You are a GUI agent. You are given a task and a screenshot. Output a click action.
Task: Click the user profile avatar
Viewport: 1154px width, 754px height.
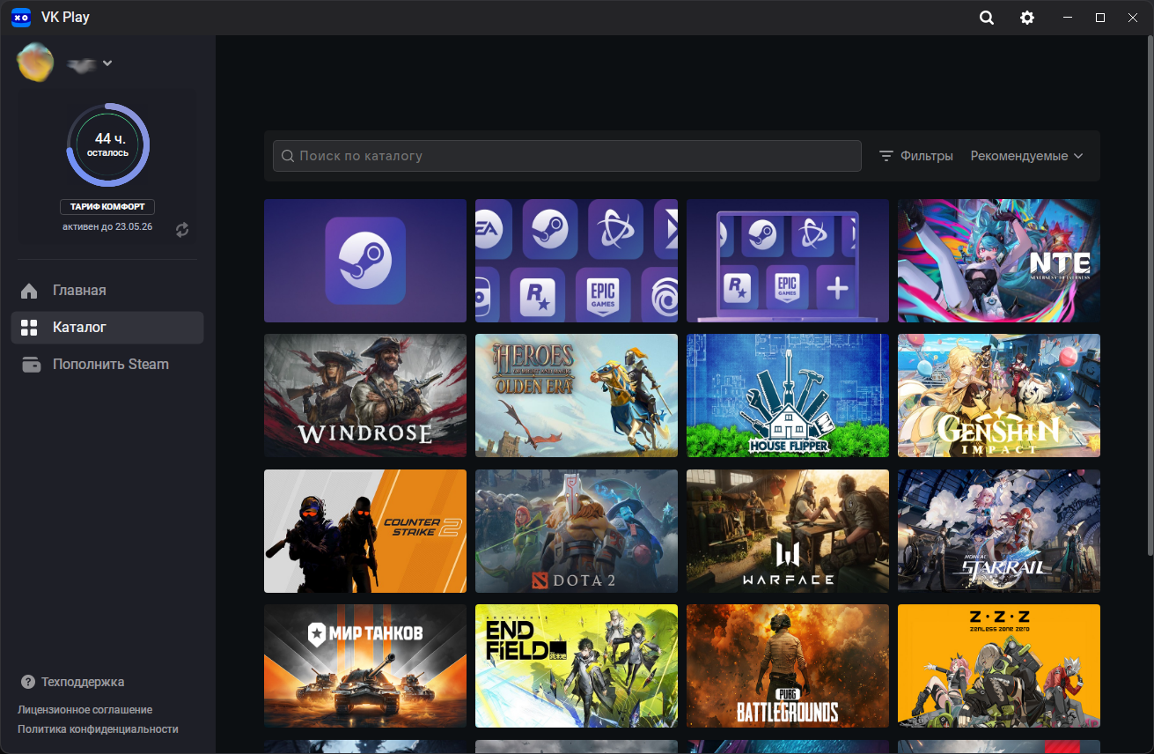point(35,63)
